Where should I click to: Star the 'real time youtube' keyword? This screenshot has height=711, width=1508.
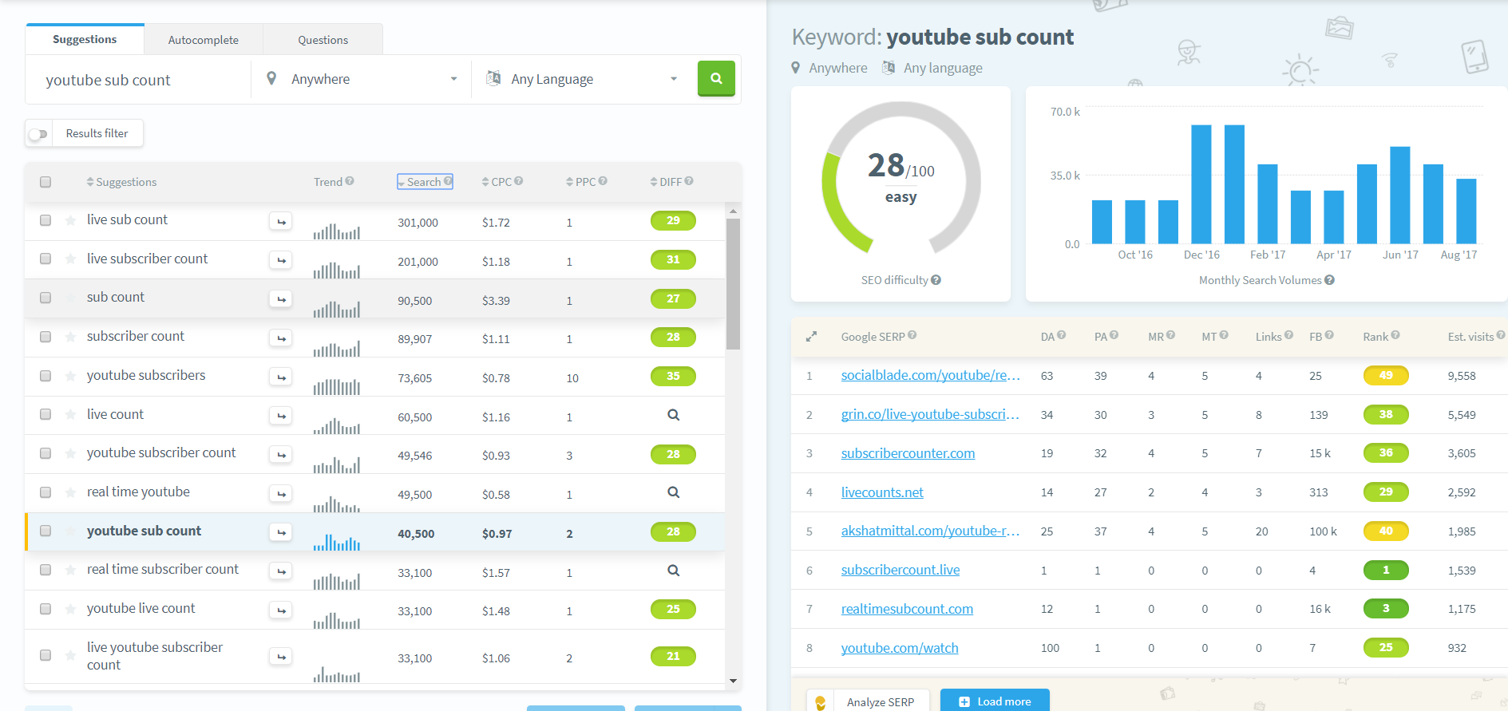coord(70,492)
